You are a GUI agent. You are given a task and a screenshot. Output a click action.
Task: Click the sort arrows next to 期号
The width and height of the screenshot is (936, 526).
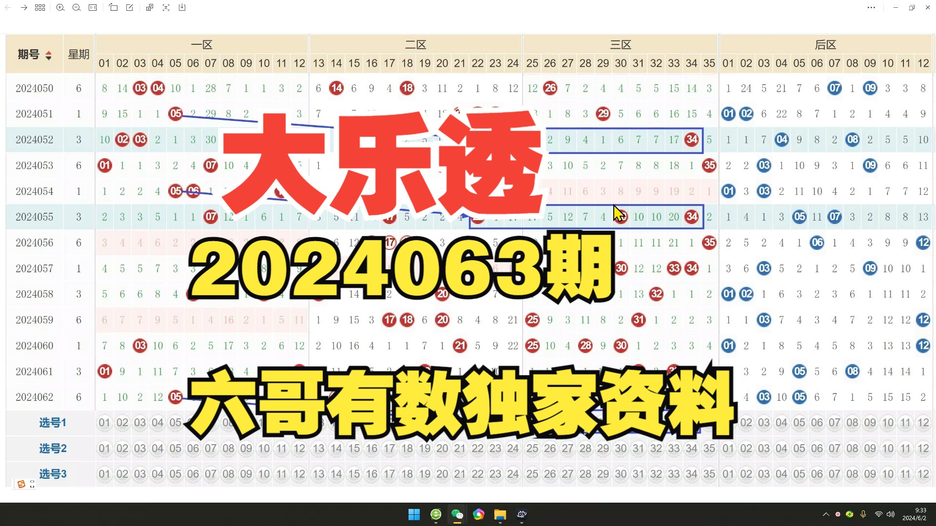(48, 55)
